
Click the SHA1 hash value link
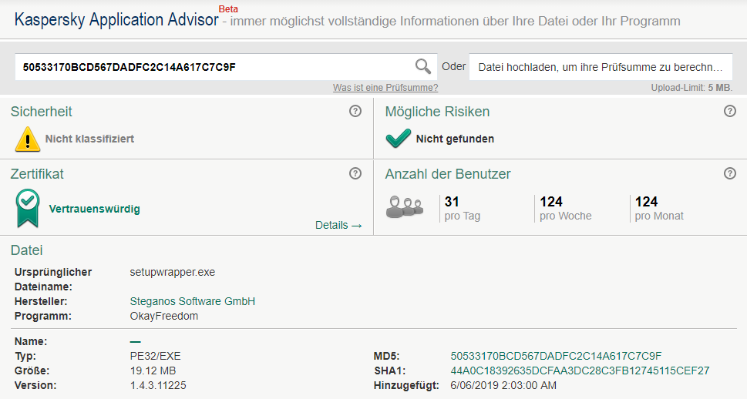580,370
